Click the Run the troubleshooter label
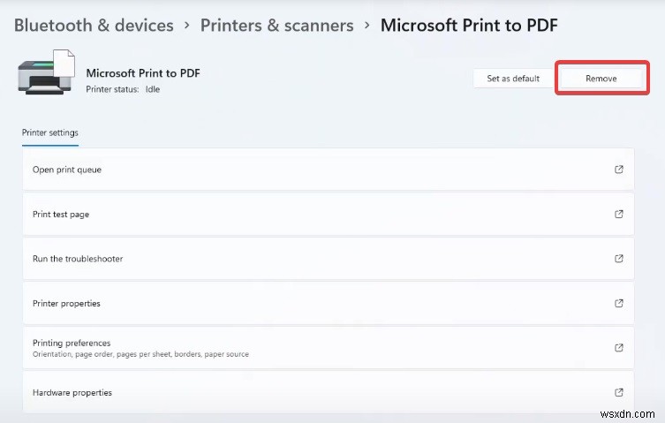This screenshot has width=665, height=423. coord(78,259)
